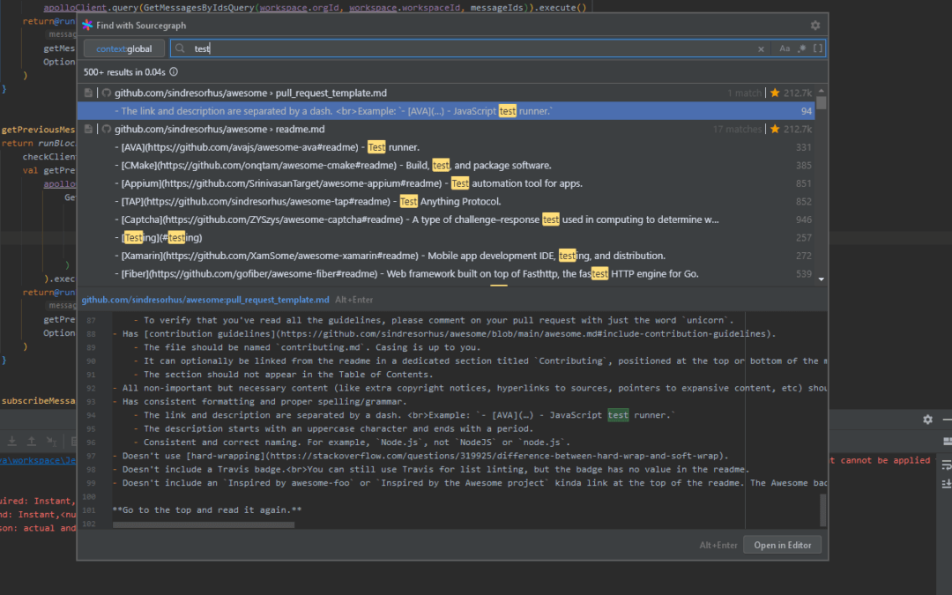Click 'apolloClient' in top editor line
The image size is (952, 595).
[x=75, y=8]
